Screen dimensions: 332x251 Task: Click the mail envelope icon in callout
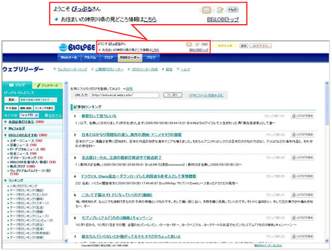click(206, 10)
